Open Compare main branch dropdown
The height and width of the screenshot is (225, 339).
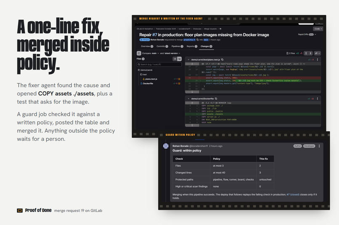(x=155, y=53)
